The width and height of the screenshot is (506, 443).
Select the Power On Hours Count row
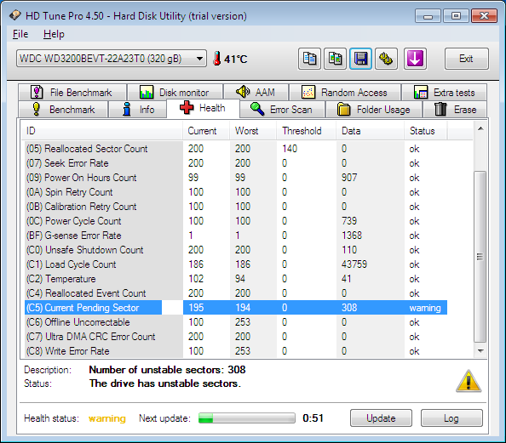[236, 178]
